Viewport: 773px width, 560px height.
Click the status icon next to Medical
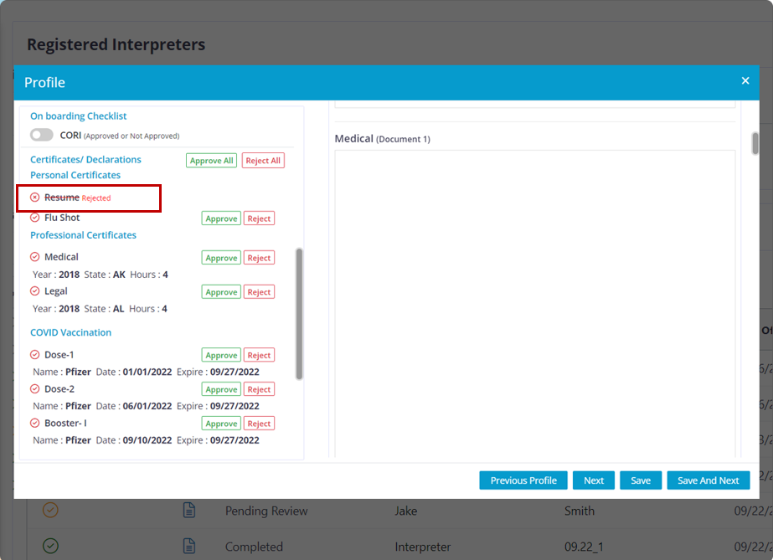click(35, 257)
